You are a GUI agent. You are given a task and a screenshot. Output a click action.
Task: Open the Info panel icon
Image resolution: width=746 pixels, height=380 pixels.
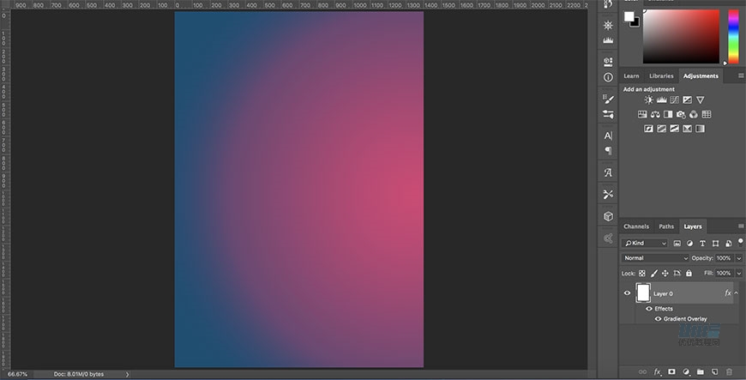click(x=608, y=77)
